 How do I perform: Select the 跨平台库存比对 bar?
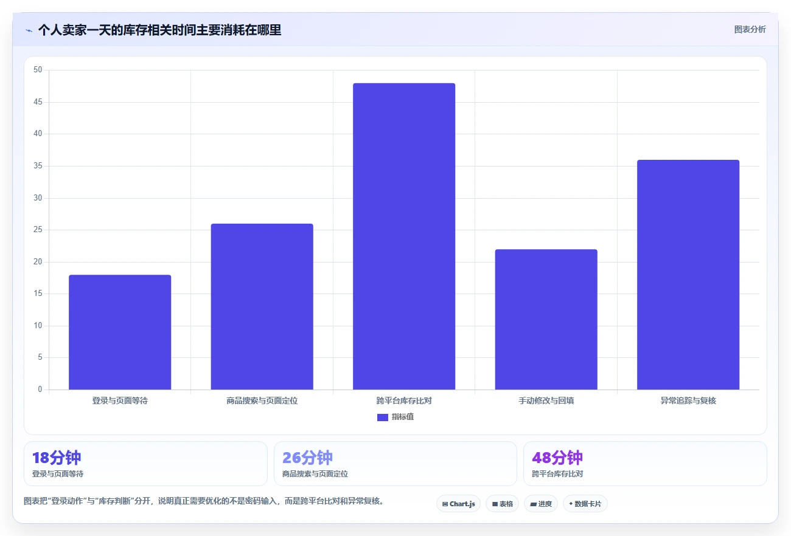click(x=404, y=236)
